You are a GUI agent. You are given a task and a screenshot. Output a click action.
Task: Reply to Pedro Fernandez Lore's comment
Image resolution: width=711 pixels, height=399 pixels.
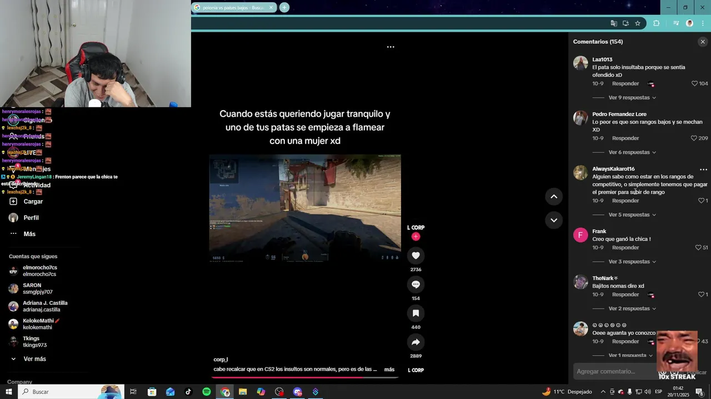click(x=625, y=138)
